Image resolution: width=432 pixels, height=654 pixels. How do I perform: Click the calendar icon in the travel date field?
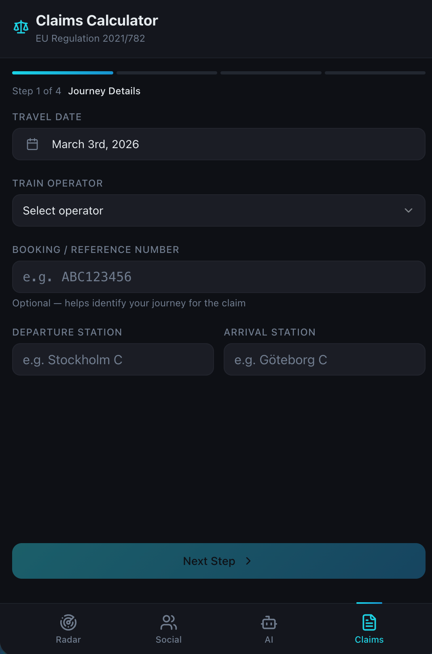point(32,144)
